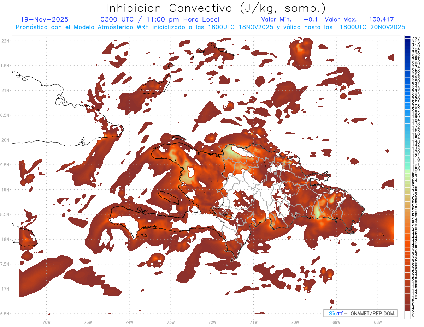Click the '154' color bar label
424x327 pixels.
(416, 138)
